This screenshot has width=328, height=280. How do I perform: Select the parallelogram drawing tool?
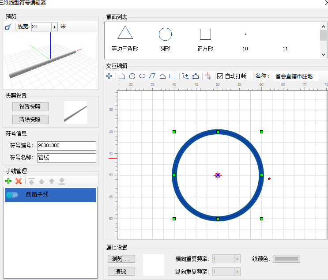click(x=152, y=76)
